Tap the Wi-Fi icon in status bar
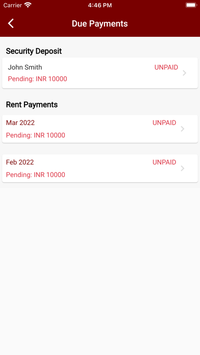 pyautogui.click(x=28, y=5)
